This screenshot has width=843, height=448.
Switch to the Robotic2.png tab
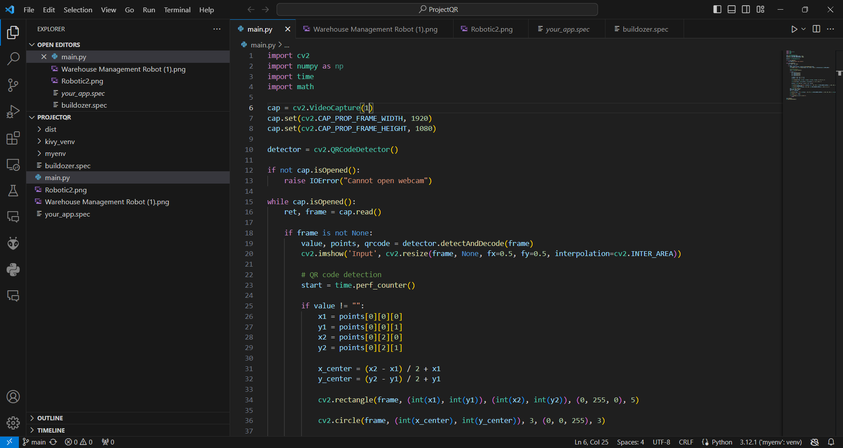[491, 29]
